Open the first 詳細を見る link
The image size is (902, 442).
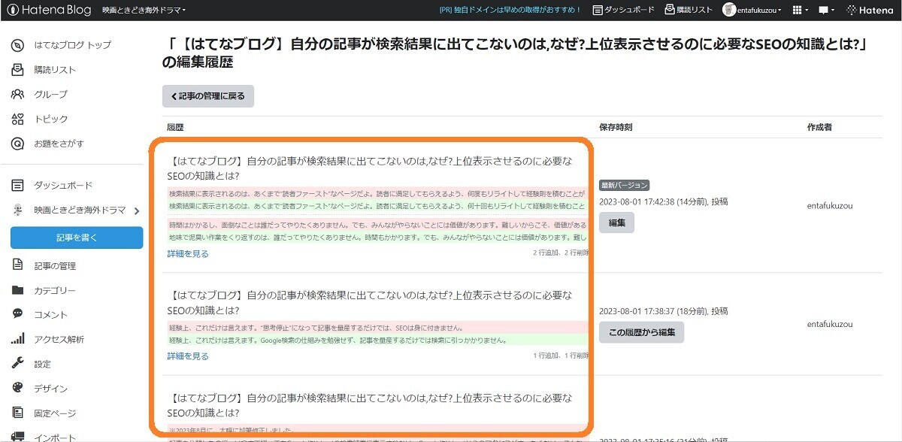186,253
